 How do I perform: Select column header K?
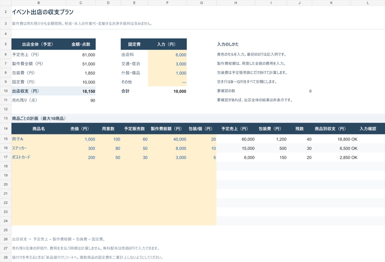pos(331,3)
